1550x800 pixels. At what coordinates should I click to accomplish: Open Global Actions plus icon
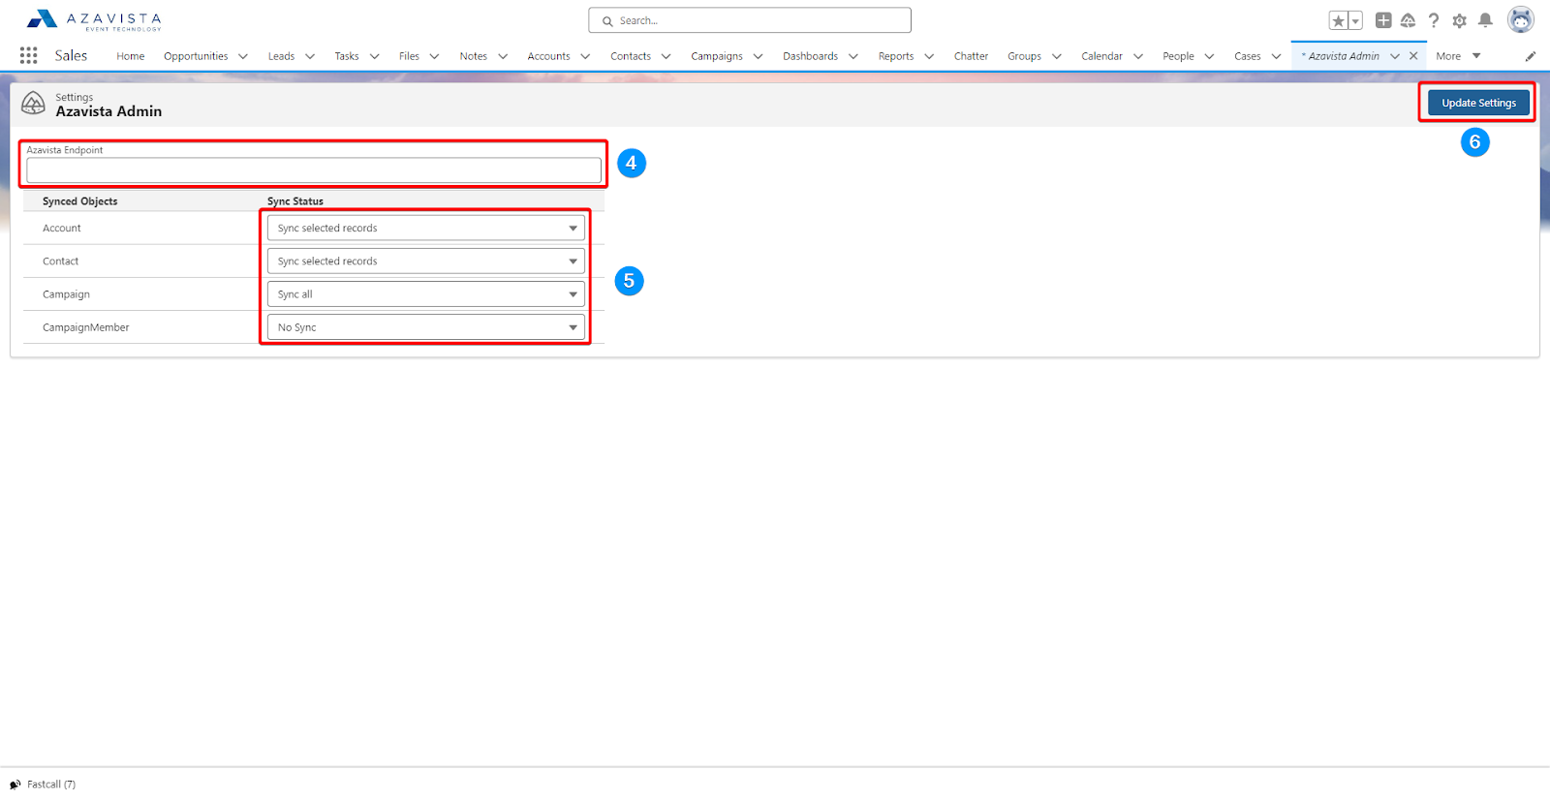coord(1383,20)
